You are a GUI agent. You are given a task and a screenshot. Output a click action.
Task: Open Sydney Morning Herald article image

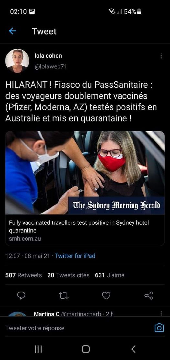click(x=85, y=173)
